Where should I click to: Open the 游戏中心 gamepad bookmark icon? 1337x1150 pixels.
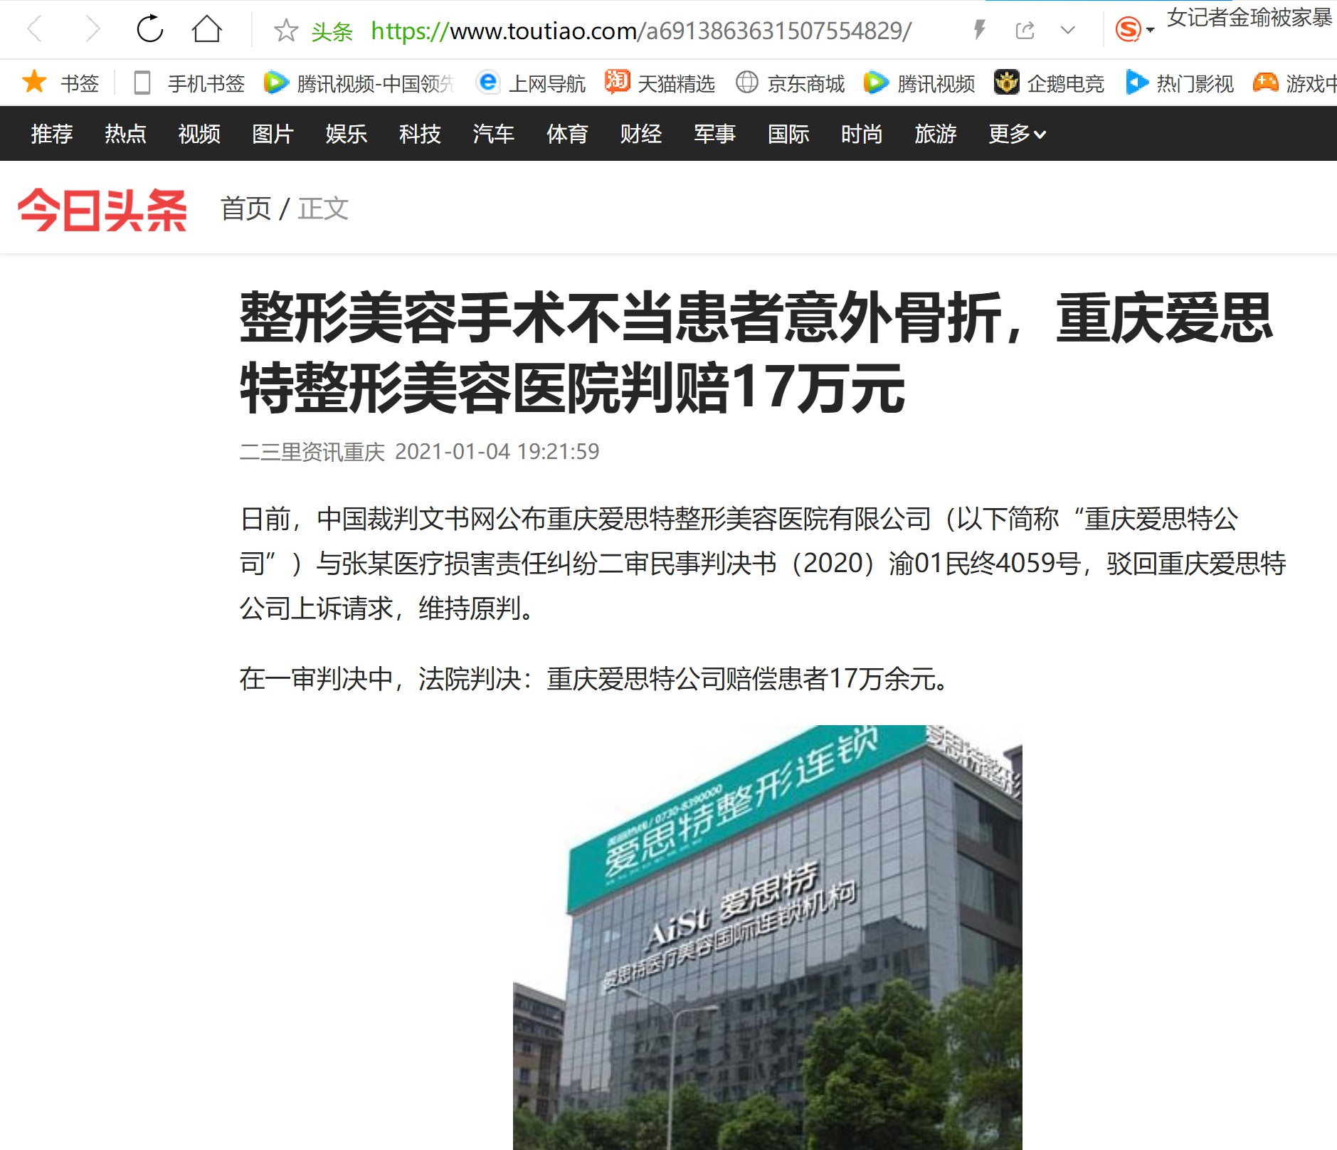[1265, 83]
